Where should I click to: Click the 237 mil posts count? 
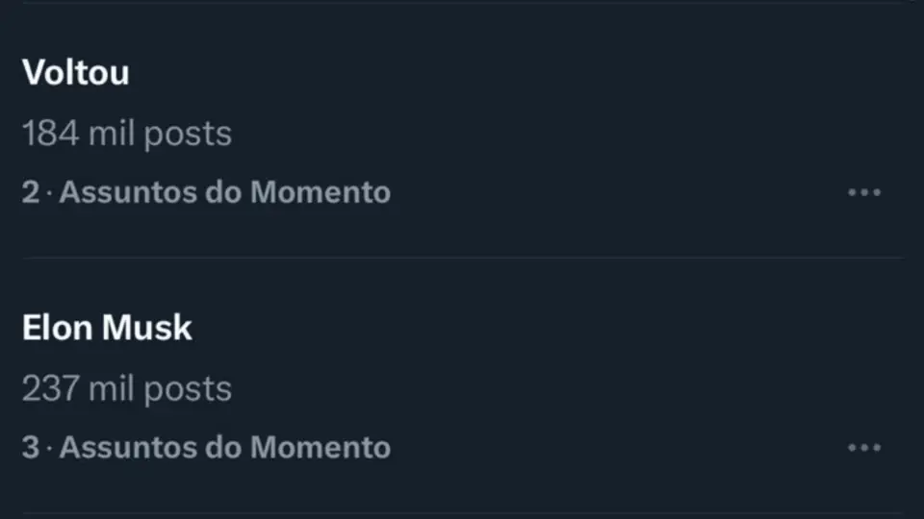coord(126,388)
